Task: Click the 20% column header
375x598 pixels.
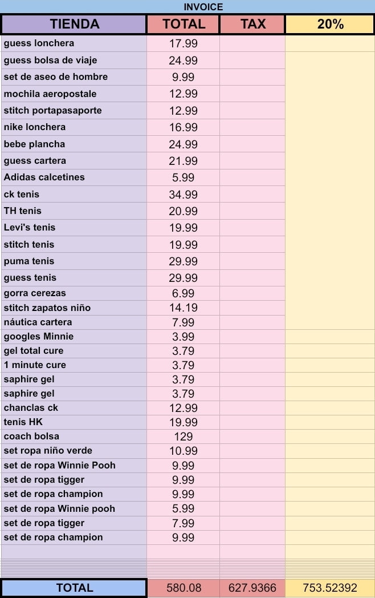Action: pos(330,24)
